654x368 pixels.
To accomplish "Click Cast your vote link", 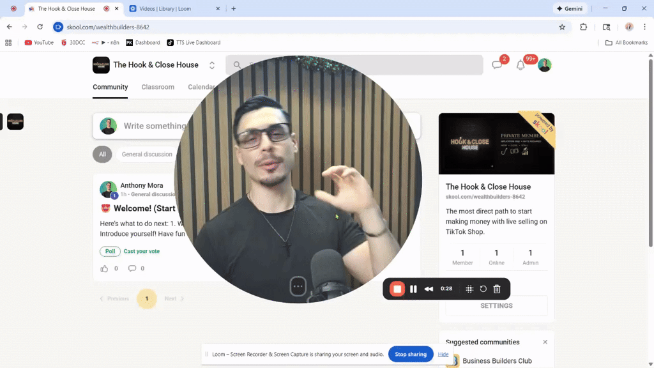I will (x=141, y=251).
